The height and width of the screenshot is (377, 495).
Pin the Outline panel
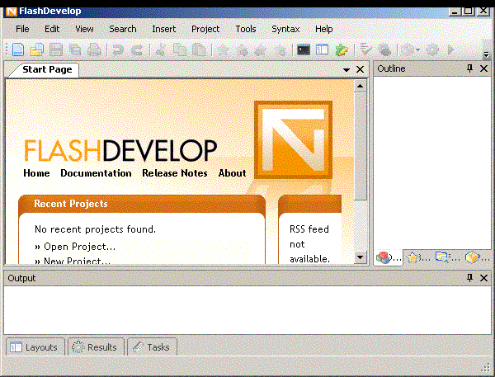point(469,68)
